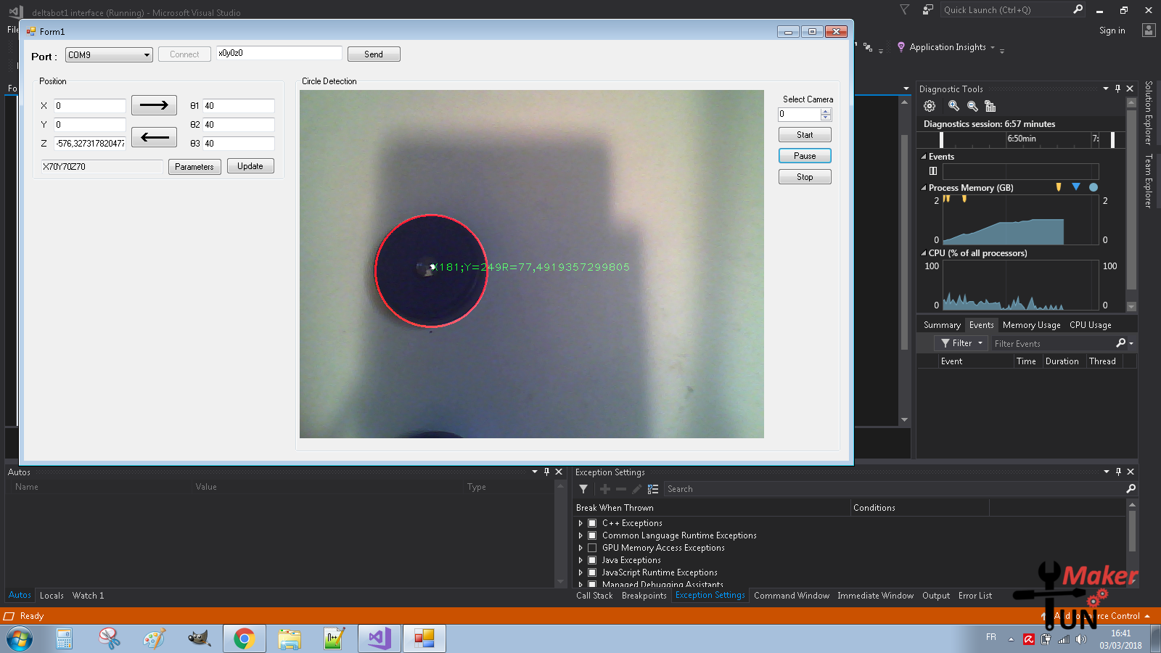
Task: Click the Update button
Action: (250, 166)
